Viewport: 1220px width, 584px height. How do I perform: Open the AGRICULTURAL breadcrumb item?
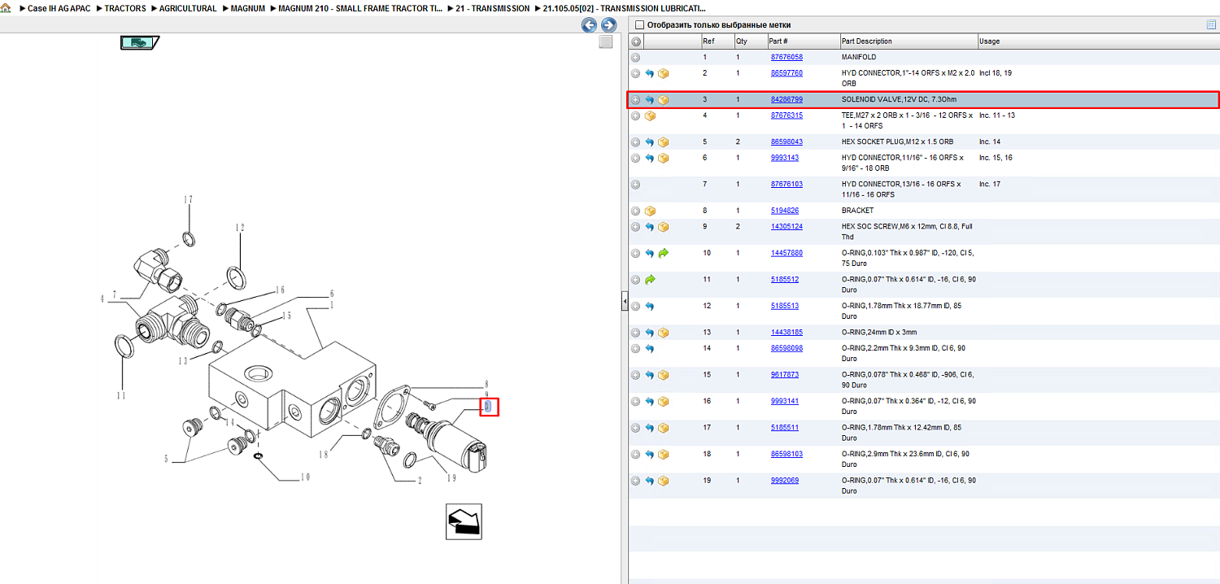point(188,8)
